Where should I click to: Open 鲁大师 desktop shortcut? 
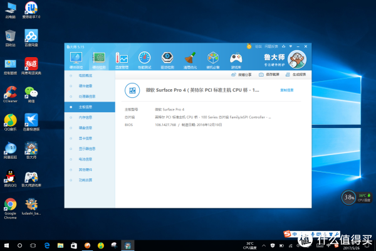coord(31,151)
